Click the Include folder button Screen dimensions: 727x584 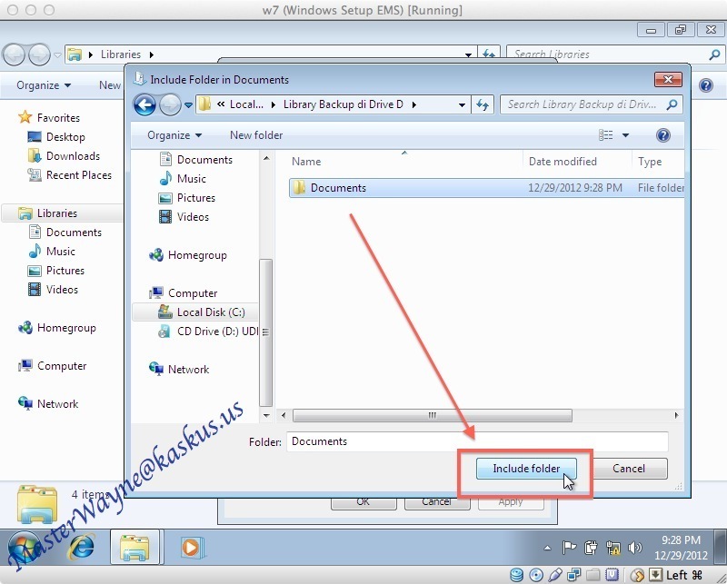tap(526, 469)
